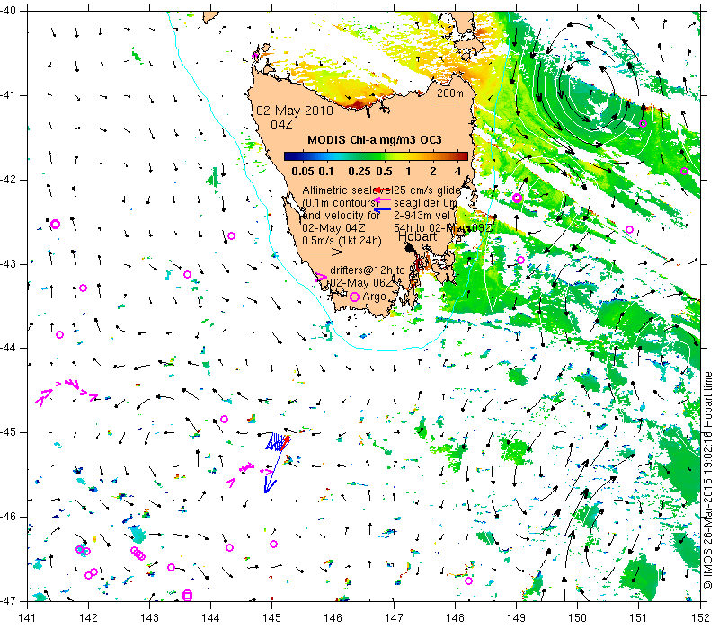
Task: Click the 'MODIS Chl-a mg/m3 OC3' title
Action: (374, 140)
